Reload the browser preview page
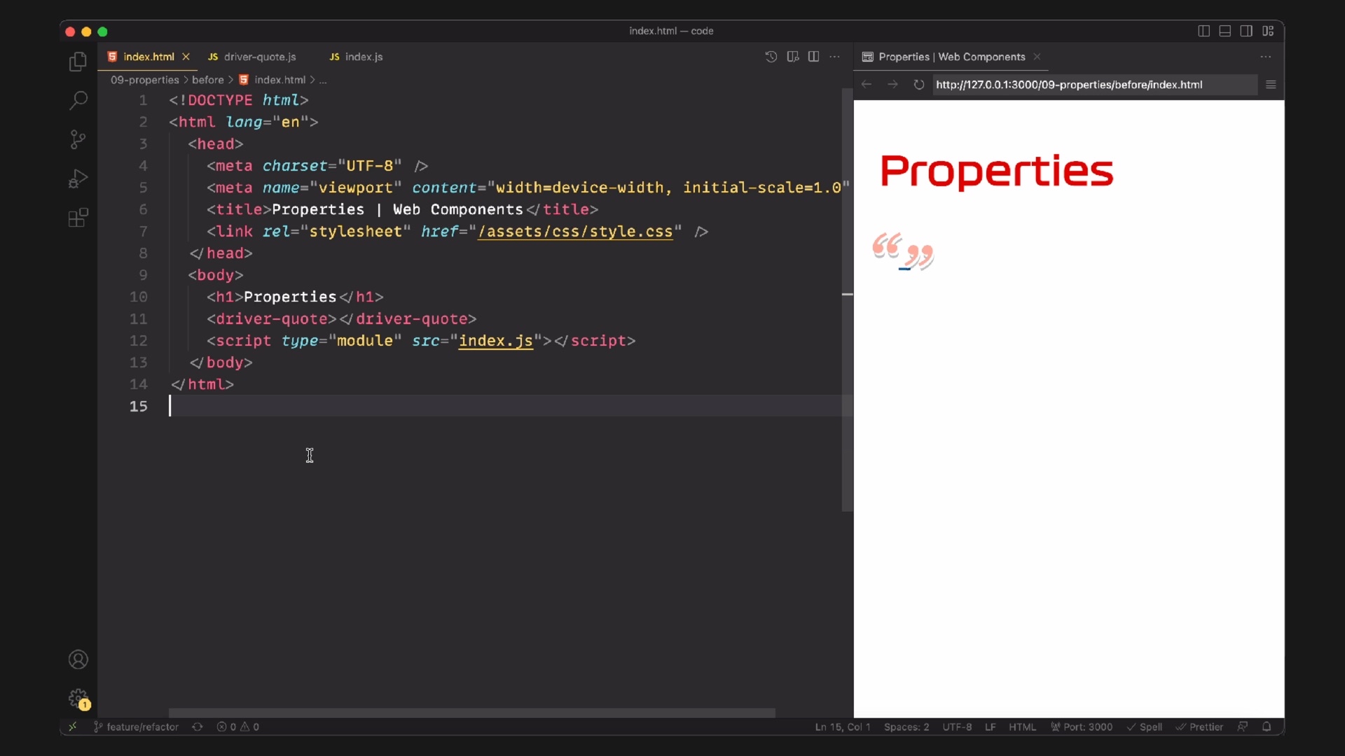 tap(918, 85)
